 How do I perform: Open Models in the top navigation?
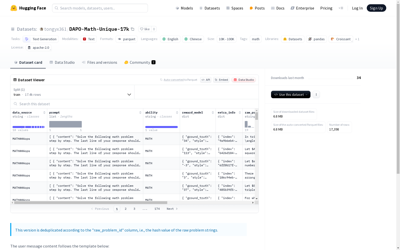coord(184,8)
